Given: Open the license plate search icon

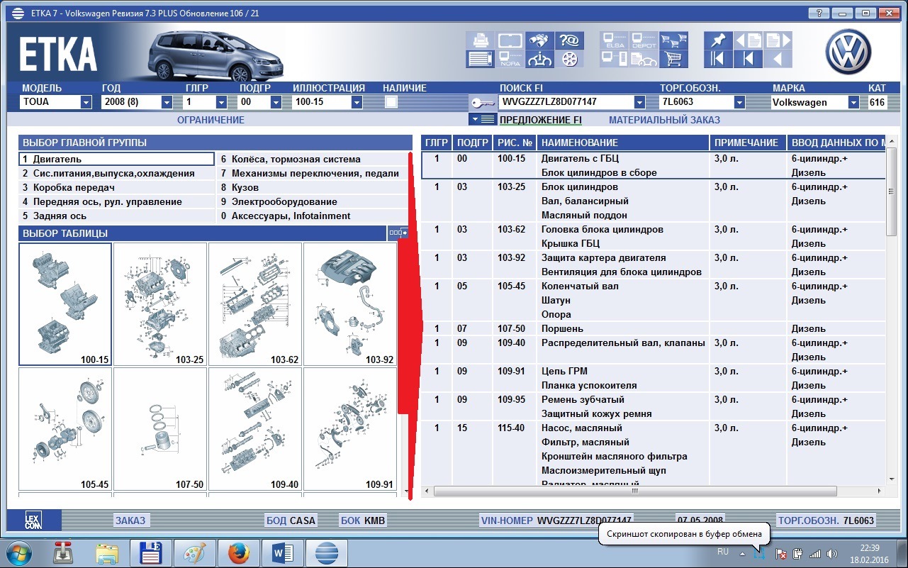Looking at the screenshot, I should tap(510, 40).
